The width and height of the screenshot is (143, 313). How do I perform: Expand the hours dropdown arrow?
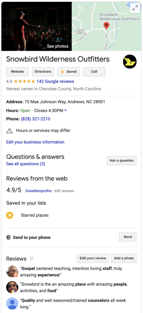click(65, 110)
